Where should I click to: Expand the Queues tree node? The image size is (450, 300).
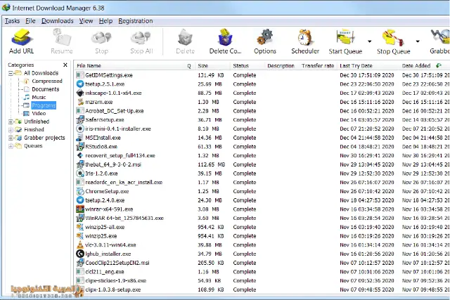11,146
